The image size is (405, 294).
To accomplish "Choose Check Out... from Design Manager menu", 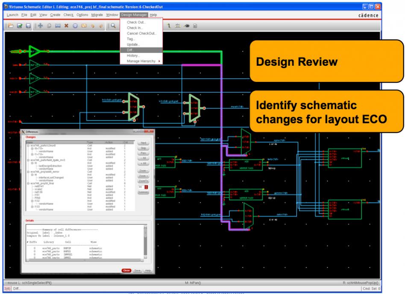I will click(x=141, y=23).
